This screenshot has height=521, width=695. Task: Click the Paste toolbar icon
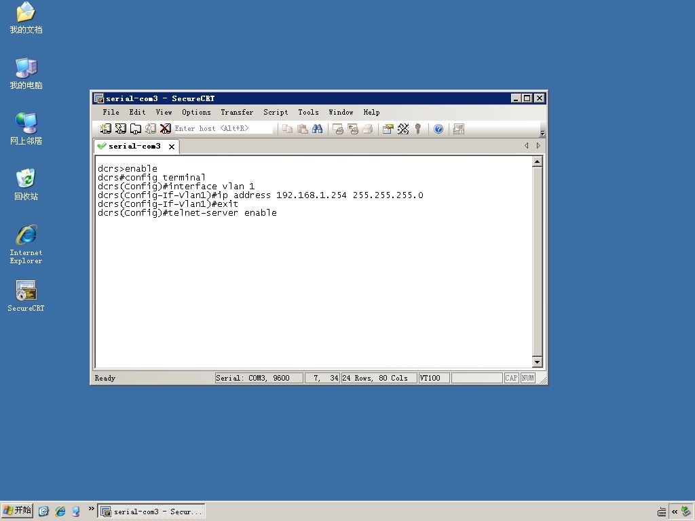point(302,129)
